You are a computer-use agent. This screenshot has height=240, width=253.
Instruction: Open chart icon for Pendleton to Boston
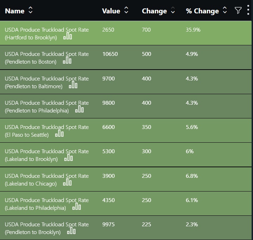tap(67, 60)
